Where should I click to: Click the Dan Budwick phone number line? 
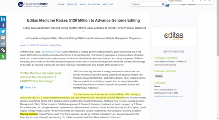click(x=166, y=93)
